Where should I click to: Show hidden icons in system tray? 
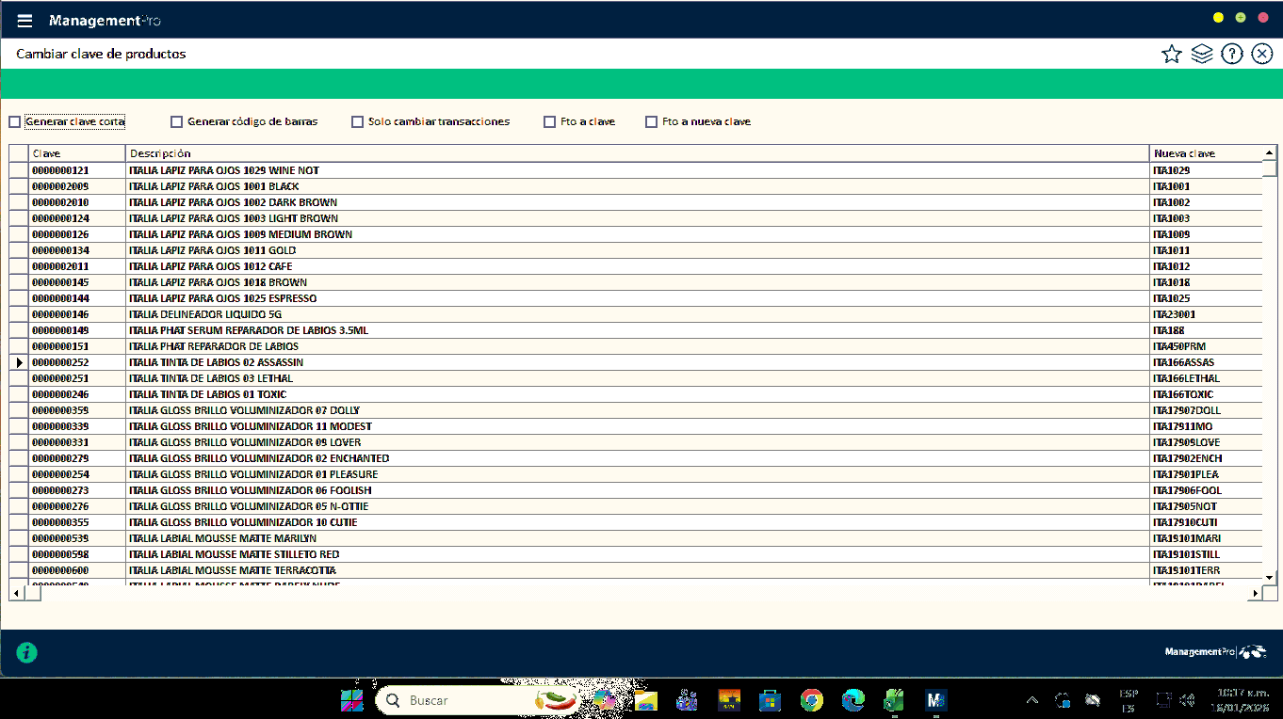(x=1032, y=700)
